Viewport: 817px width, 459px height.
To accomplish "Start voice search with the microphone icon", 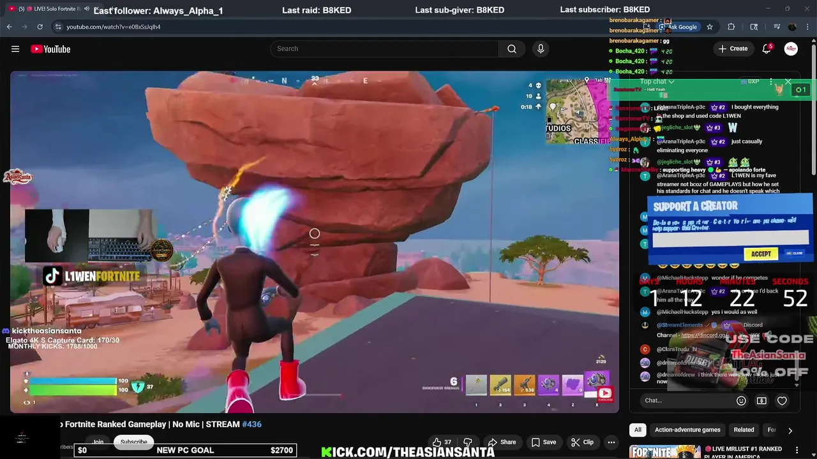I will (541, 49).
